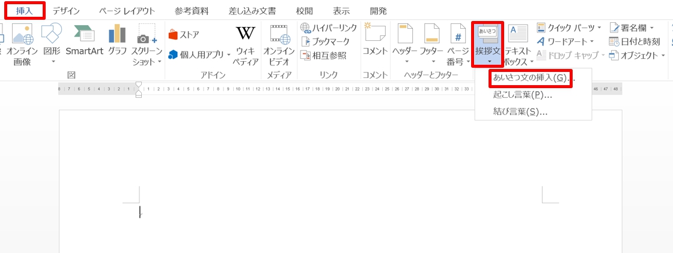Click the ウィキペディア icon
This screenshot has height=253, width=673.
[x=245, y=36]
